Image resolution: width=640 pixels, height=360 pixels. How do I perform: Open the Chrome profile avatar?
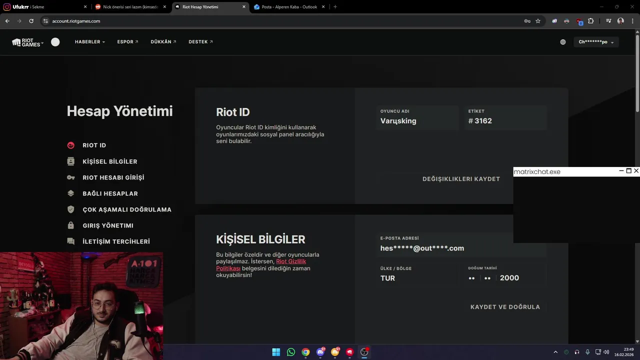coord(620,21)
